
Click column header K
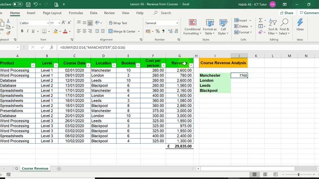coord(256,56)
